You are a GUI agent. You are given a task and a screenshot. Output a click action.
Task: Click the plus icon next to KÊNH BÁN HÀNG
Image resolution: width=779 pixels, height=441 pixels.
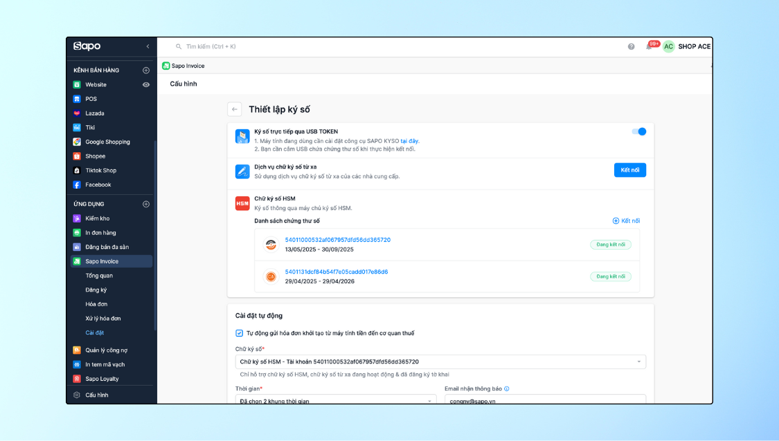pos(146,71)
